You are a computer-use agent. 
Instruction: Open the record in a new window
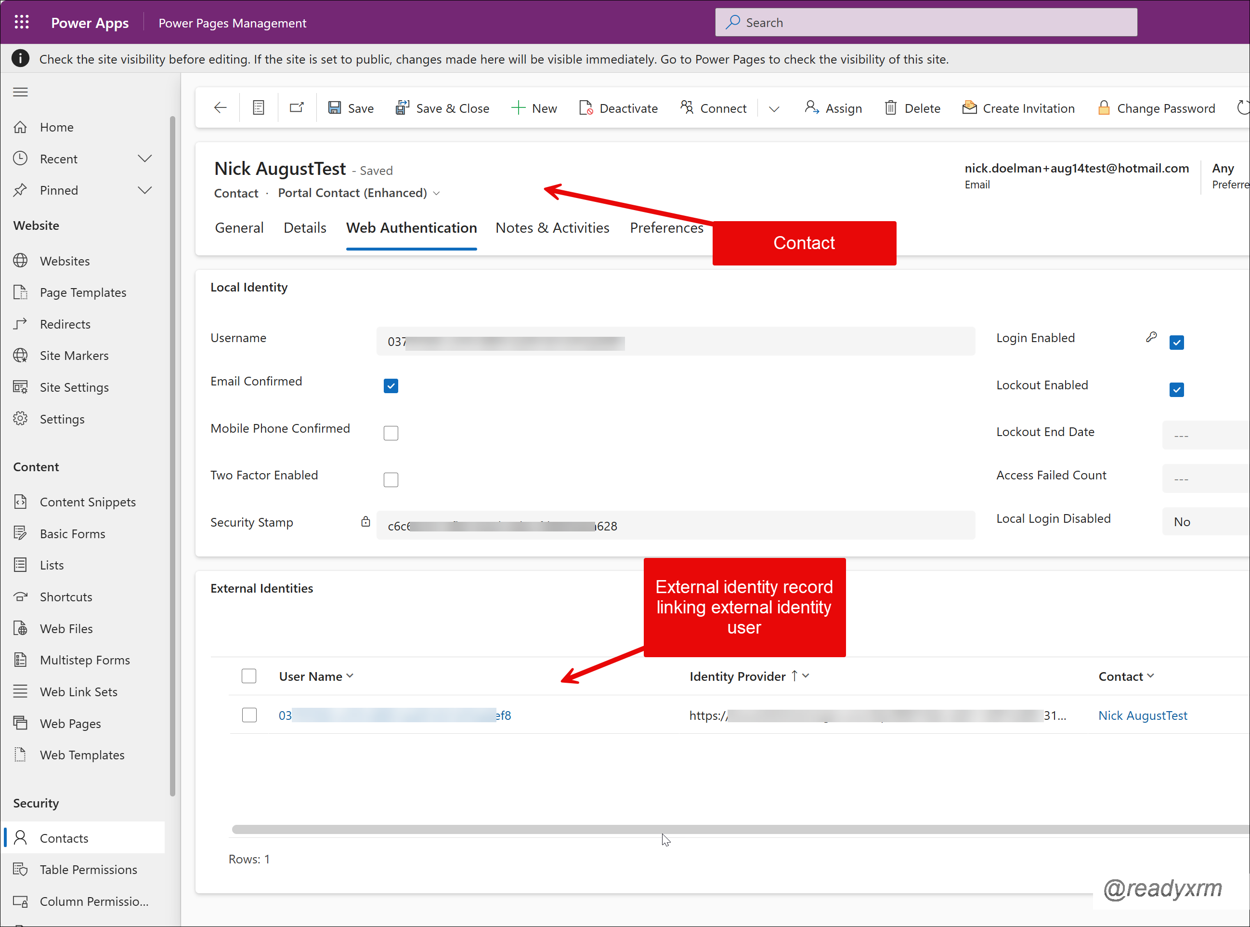296,106
